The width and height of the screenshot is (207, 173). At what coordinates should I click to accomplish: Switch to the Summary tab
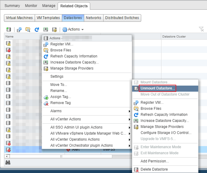tap(12, 6)
